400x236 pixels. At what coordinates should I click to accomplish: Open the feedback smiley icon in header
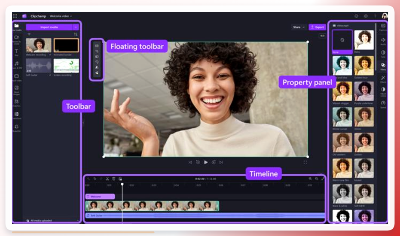coord(356,16)
